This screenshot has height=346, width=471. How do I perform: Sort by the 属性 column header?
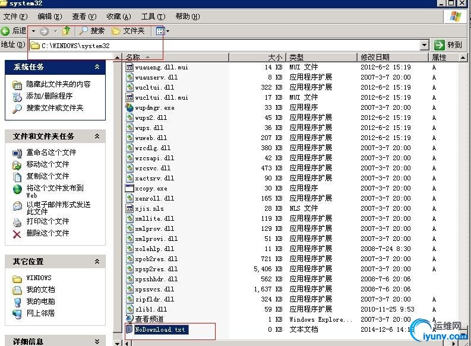tap(444, 57)
